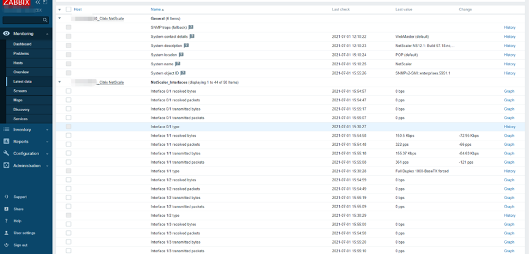This screenshot has height=254, width=529.
Task: Click the Configuration wrench icon
Action: (6, 153)
